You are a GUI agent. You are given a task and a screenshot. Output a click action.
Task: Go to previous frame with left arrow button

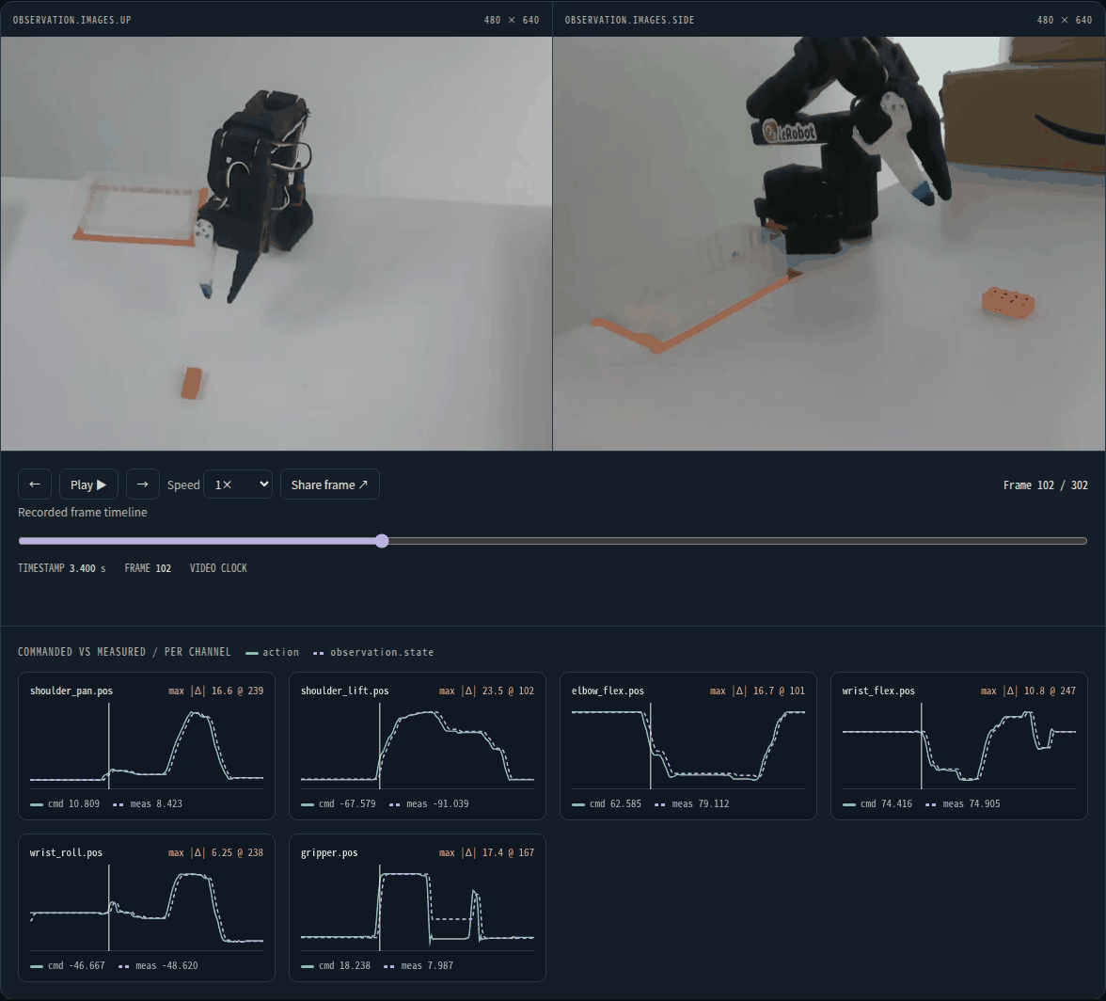35,485
